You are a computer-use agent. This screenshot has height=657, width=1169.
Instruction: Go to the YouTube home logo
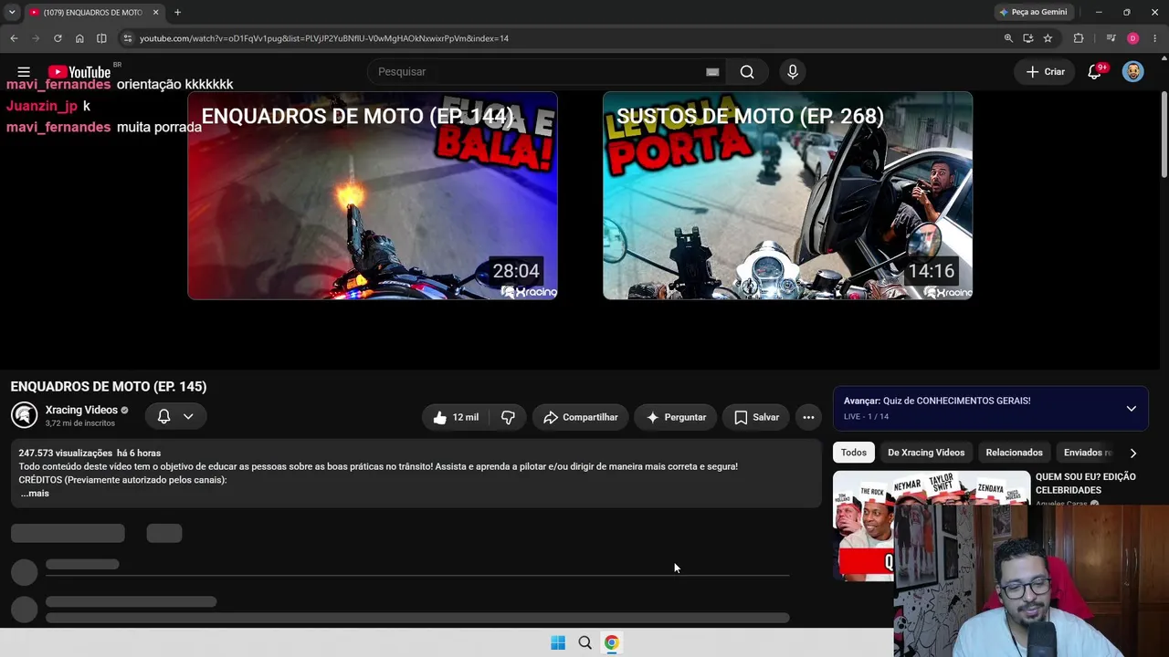pos(79,72)
